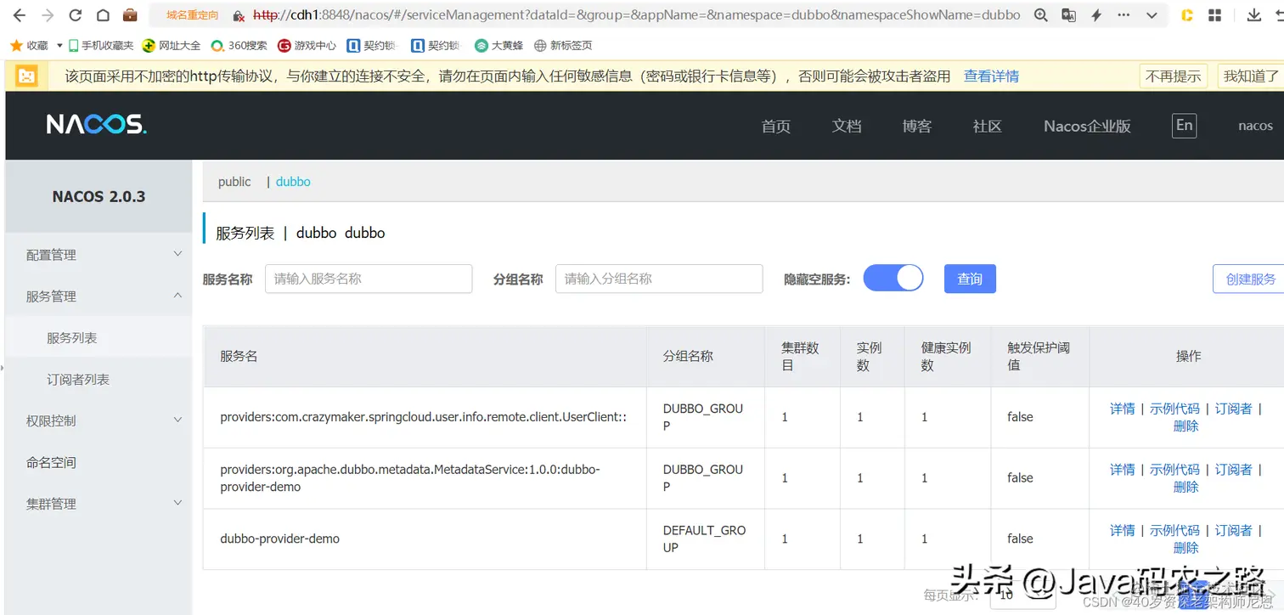Click the zoom magnifier icon in address bar
The width and height of the screenshot is (1284, 615).
[1041, 15]
